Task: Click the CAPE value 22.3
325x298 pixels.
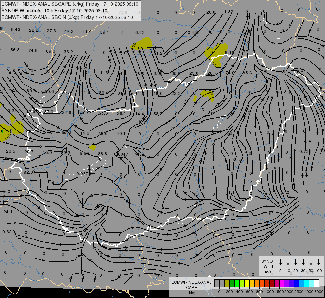Action: tap(176, 93)
